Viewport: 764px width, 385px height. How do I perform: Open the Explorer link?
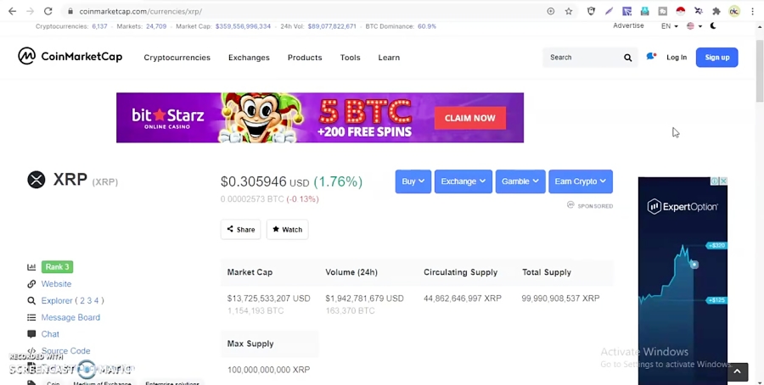(57, 301)
